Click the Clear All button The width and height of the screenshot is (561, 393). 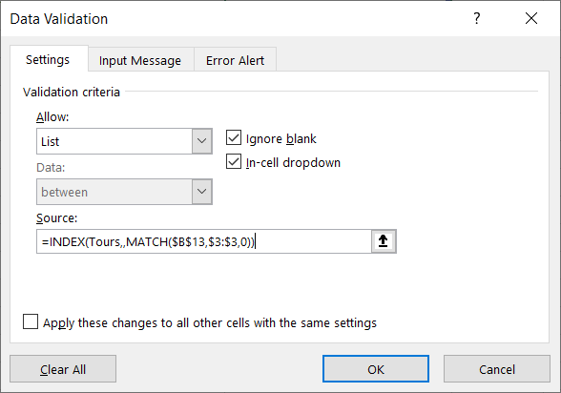[63, 369]
